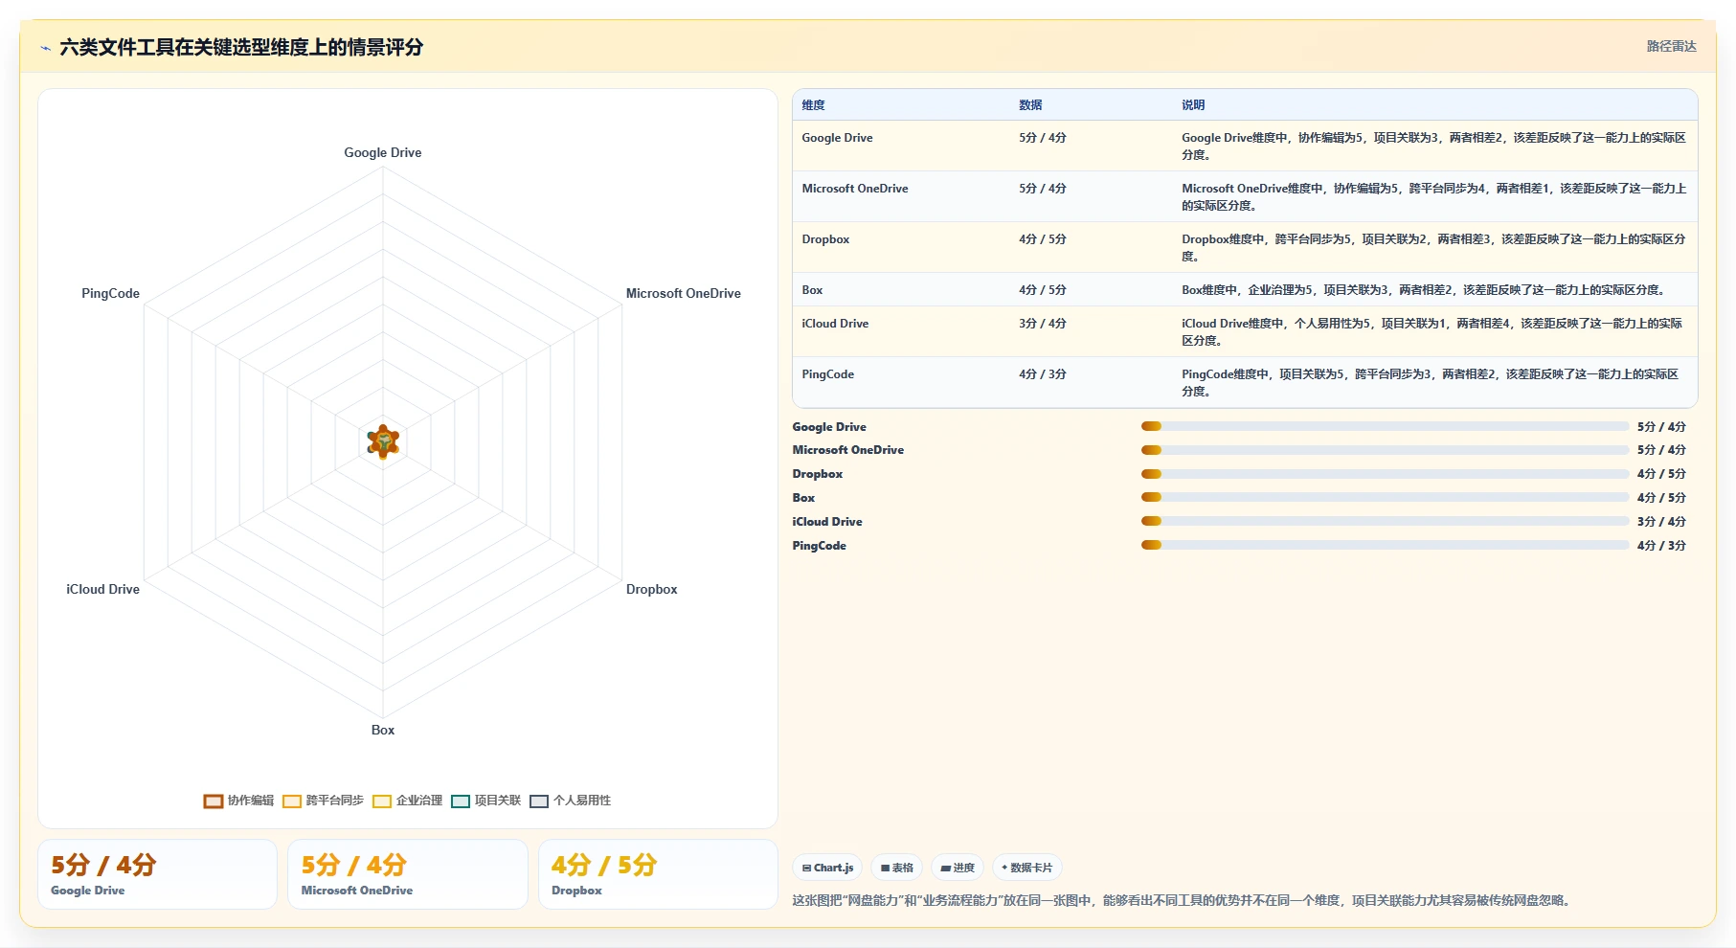
Task: Click the iCloud Drive radar axis label
Action: point(102,589)
